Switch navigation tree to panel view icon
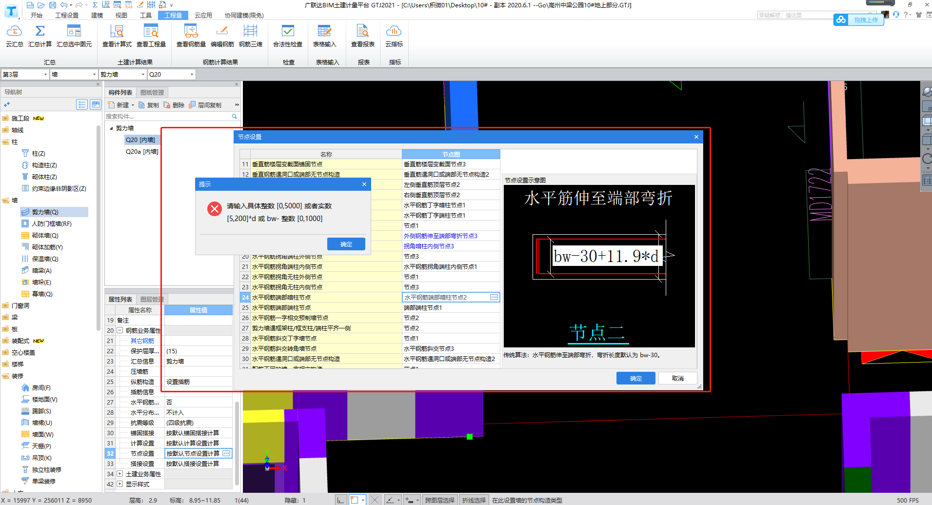Screen dimensions: 932x505 click(x=96, y=104)
